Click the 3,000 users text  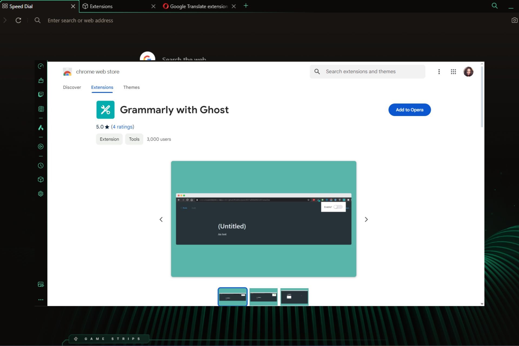coord(159,139)
